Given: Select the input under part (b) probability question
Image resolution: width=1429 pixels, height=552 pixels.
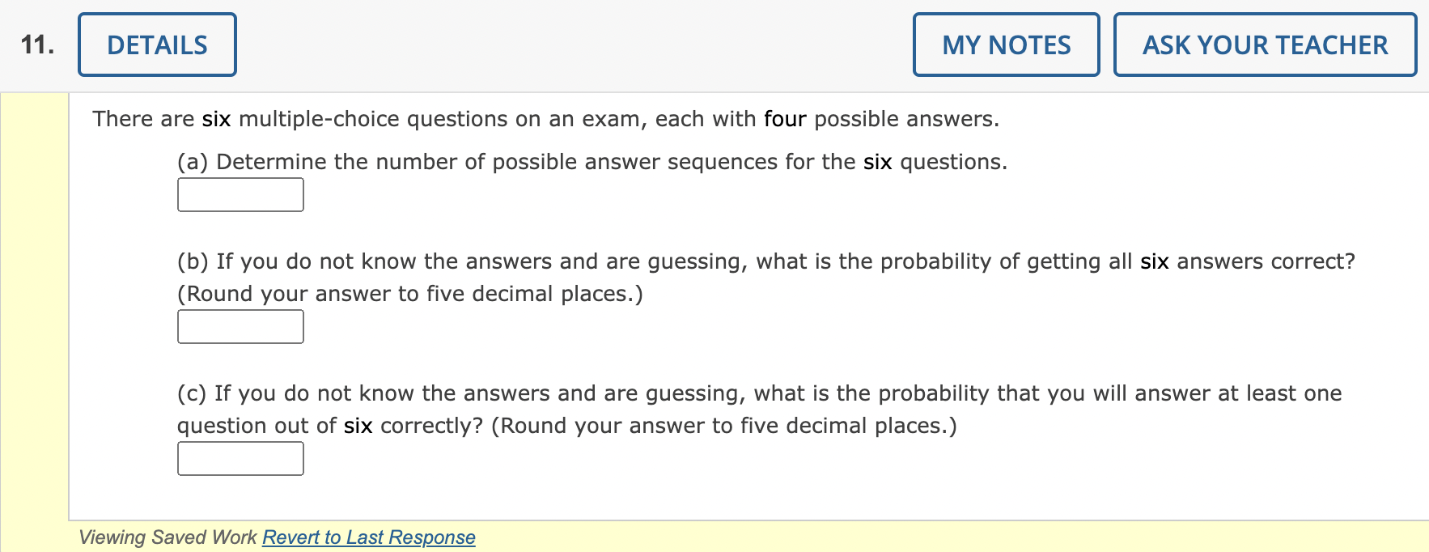Looking at the screenshot, I should coord(240,326).
